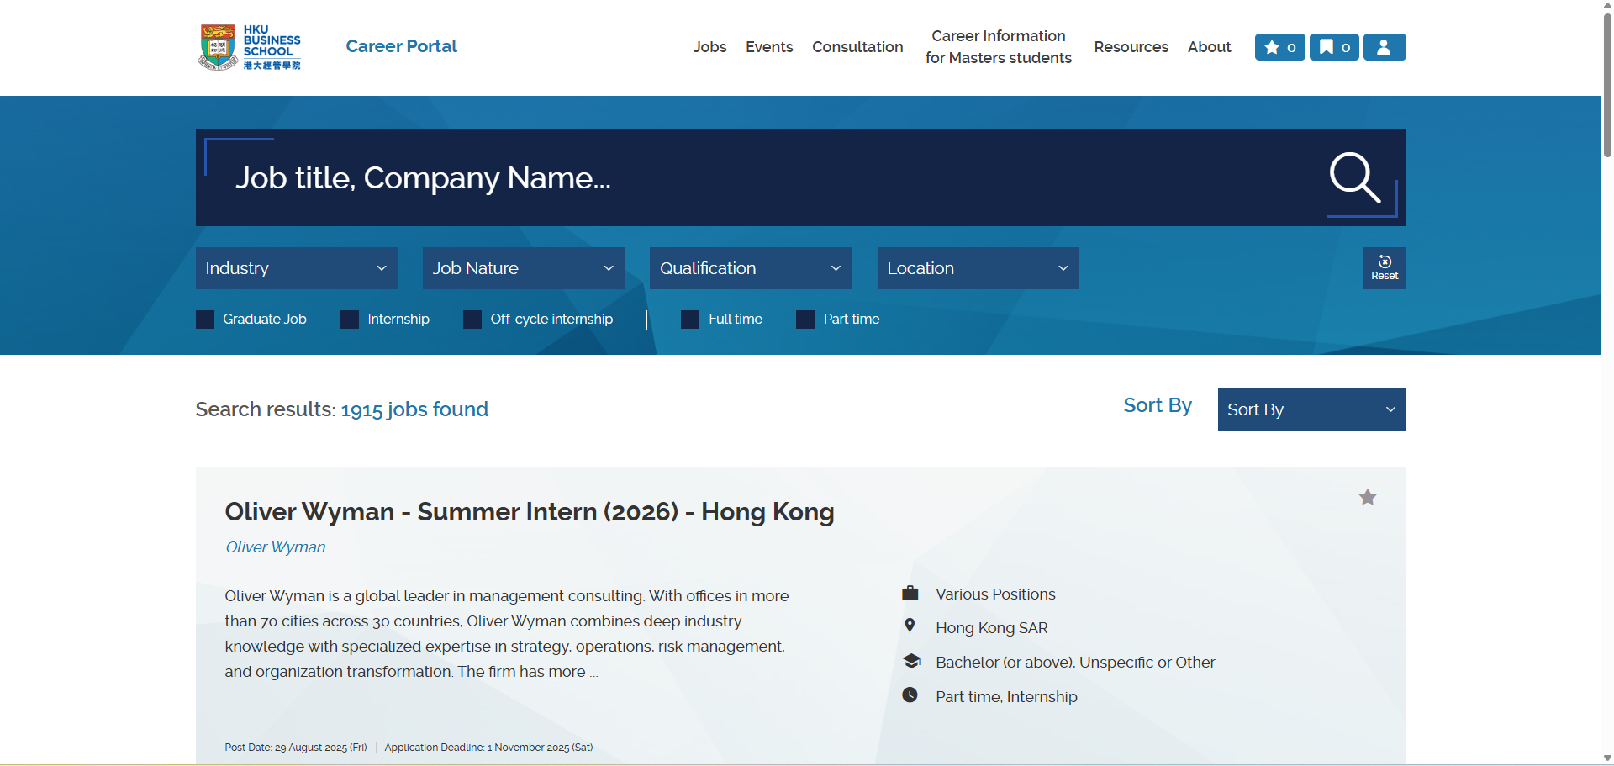
Task: Enable the Graduate Job checkbox
Action: pos(205,320)
